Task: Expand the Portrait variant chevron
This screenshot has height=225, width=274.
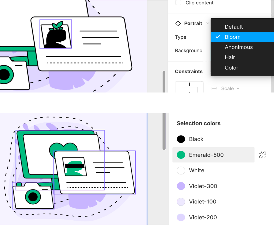Action: point(207,23)
